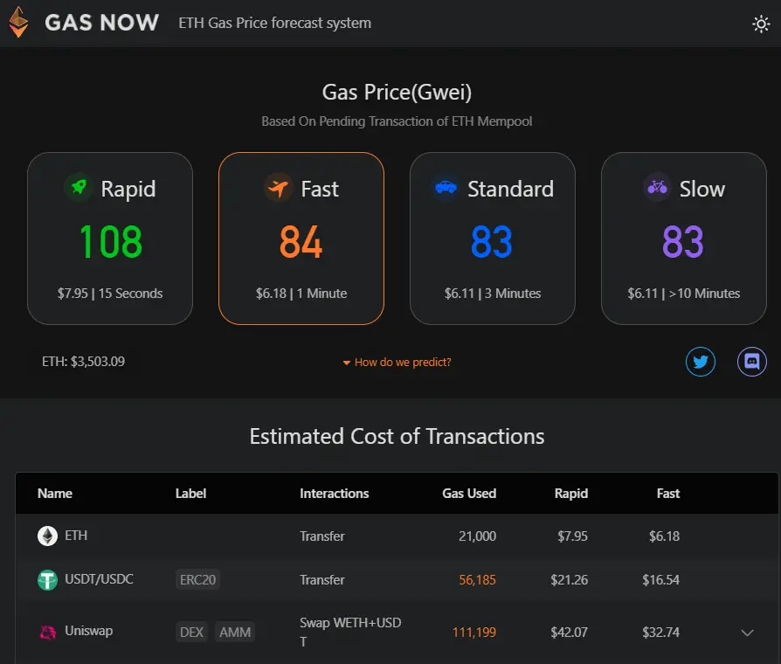Click $6.11 | >10 Minutes text
The width and height of the screenshot is (781, 664).
click(684, 294)
